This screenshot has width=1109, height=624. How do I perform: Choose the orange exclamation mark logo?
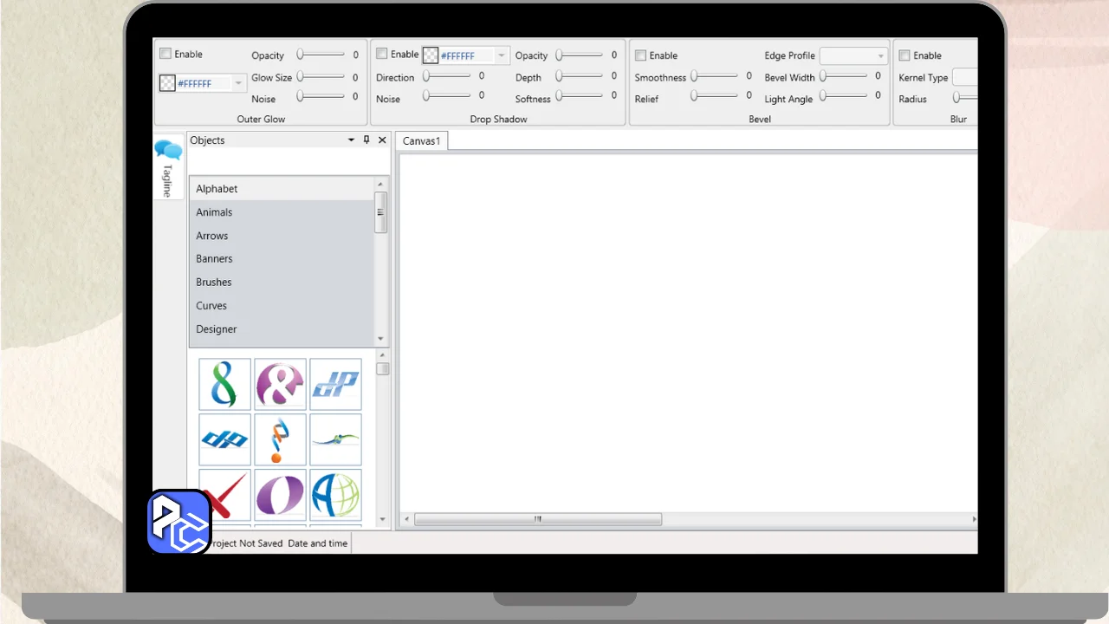280,439
